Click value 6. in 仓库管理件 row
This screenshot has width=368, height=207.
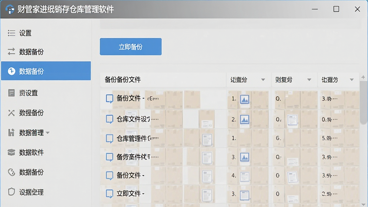279,138
